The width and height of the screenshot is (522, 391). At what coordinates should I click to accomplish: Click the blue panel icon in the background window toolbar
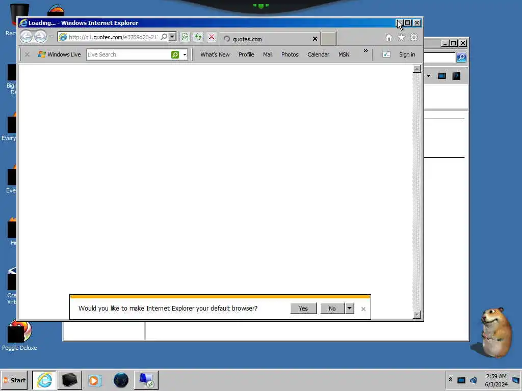(442, 76)
